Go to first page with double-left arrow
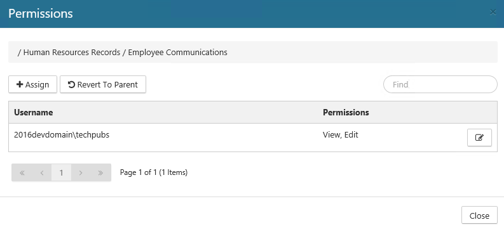Viewport: 504px width, 232px height. point(22,172)
